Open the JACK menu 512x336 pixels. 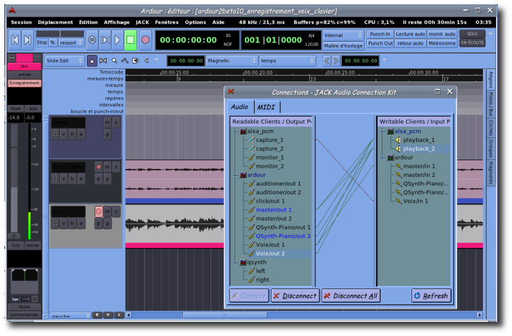click(142, 22)
